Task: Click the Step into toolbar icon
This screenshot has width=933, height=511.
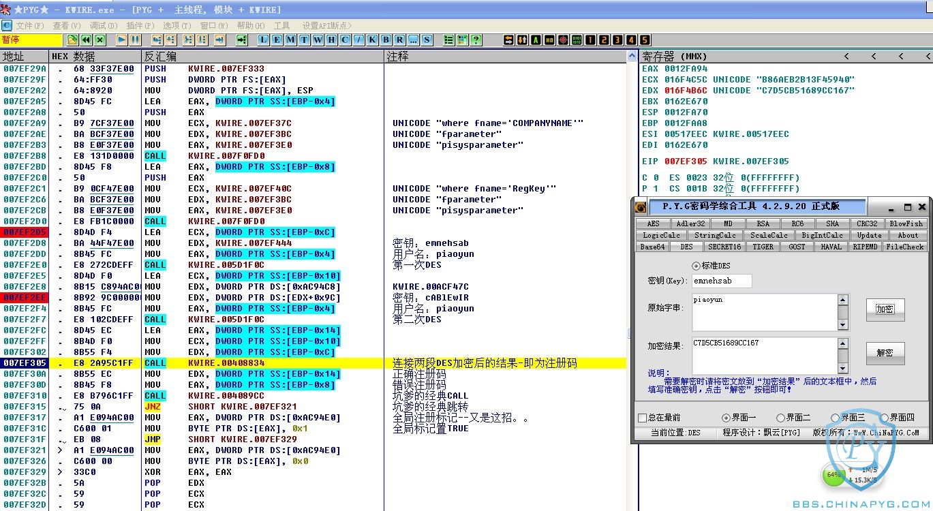Action: click(157, 40)
